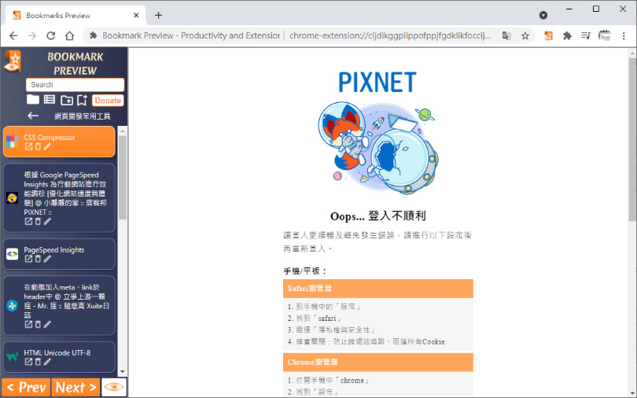Click the bookmark list scroll down arrow
The width and height of the screenshot is (637, 398).
tap(122, 371)
